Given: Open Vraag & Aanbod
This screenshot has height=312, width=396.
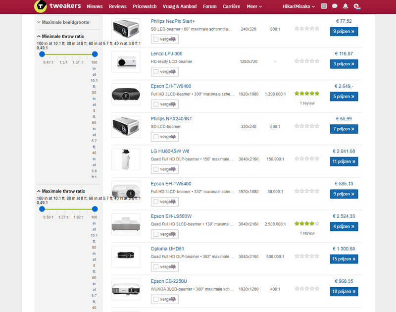Looking at the screenshot, I should (x=180, y=6).
